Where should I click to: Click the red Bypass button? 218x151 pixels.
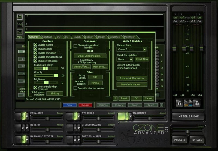click(x=85, y=105)
